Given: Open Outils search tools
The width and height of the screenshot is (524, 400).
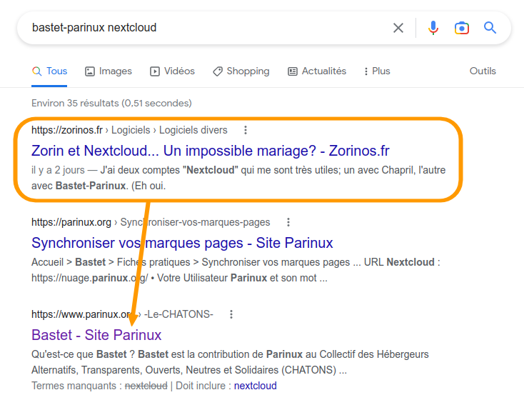Looking at the screenshot, I should (x=483, y=71).
